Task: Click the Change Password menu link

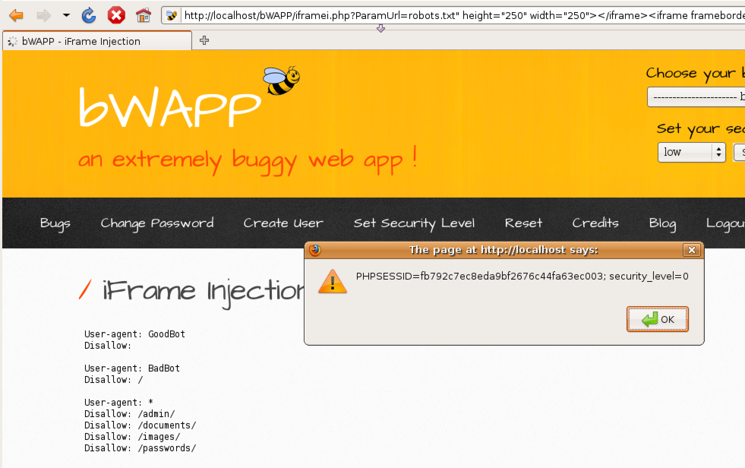Action: (x=157, y=223)
